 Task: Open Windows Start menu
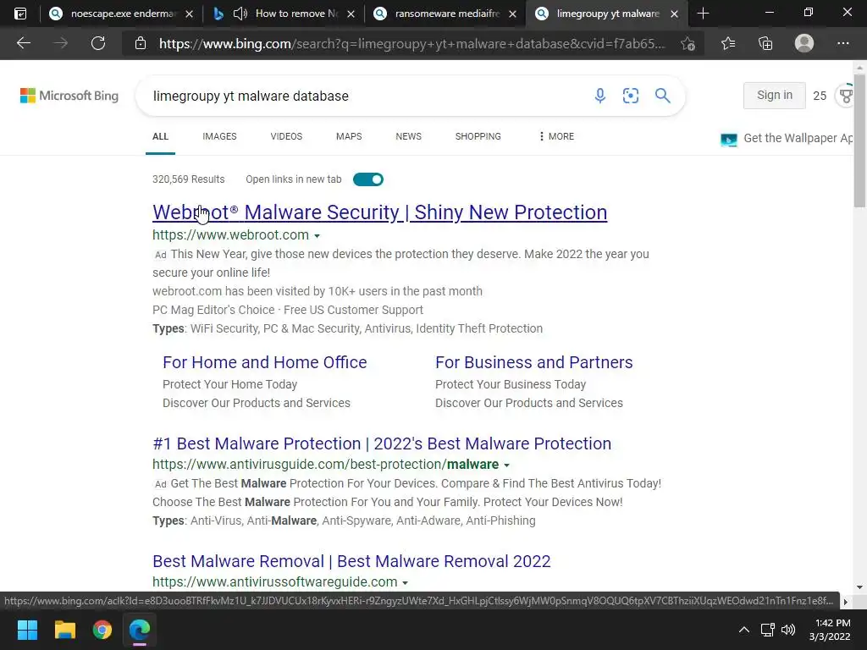tap(27, 630)
